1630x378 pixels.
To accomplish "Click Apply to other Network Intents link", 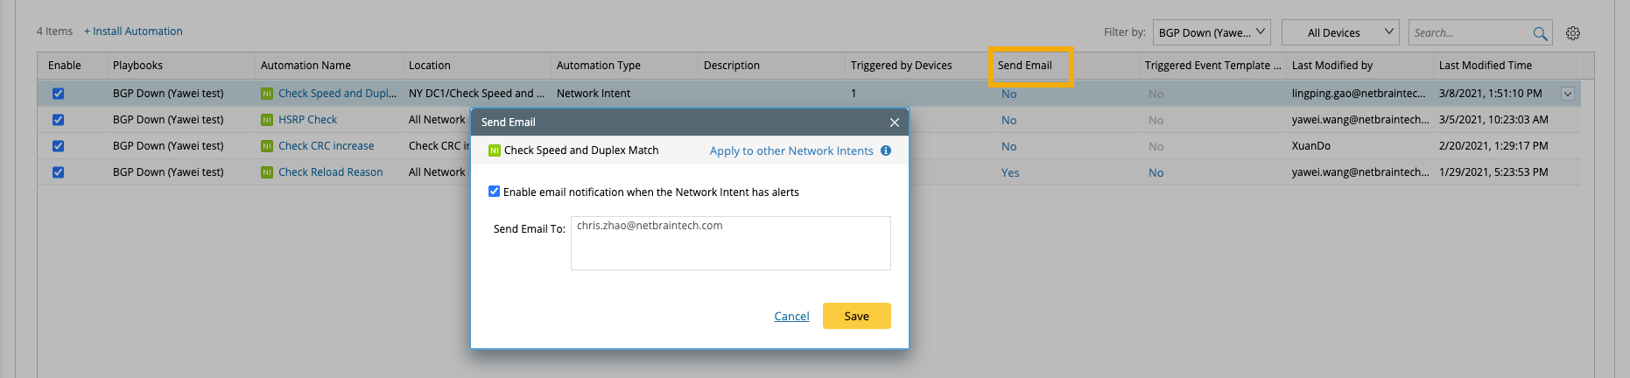I will 791,150.
